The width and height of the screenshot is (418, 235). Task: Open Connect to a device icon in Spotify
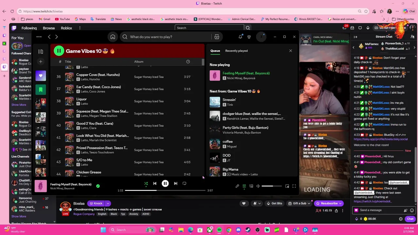click(251, 186)
